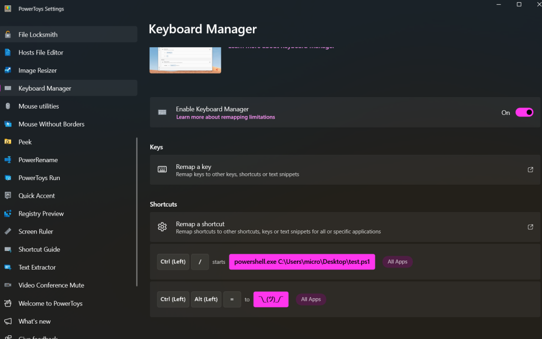Select the Screen Ruler sidebar icon

[7, 231]
